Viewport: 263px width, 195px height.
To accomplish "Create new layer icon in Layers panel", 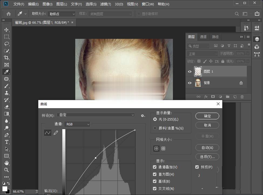I will (x=235, y=97).
